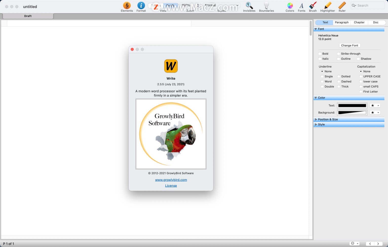Click the Text color swatch
This screenshot has height=247, width=388.
pyautogui.click(x=352, y=105)
